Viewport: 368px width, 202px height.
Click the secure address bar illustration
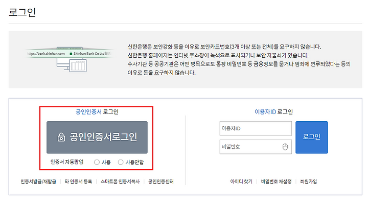click(69, 59)
